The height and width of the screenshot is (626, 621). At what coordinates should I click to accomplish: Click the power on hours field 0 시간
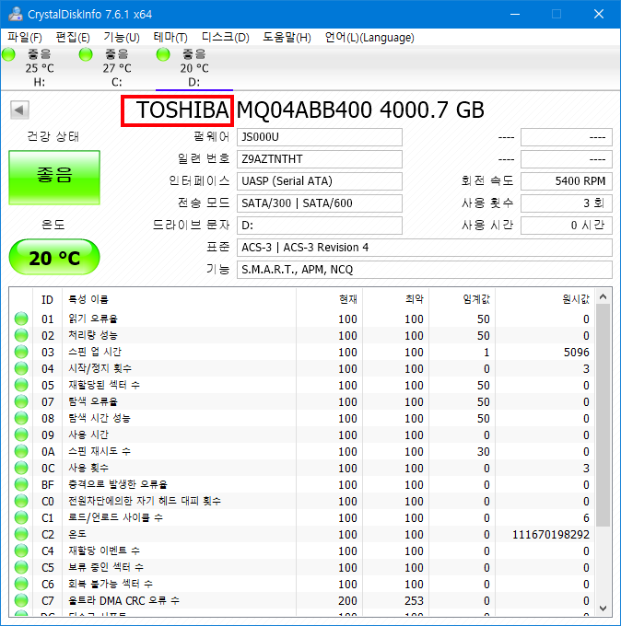point(567,226)
